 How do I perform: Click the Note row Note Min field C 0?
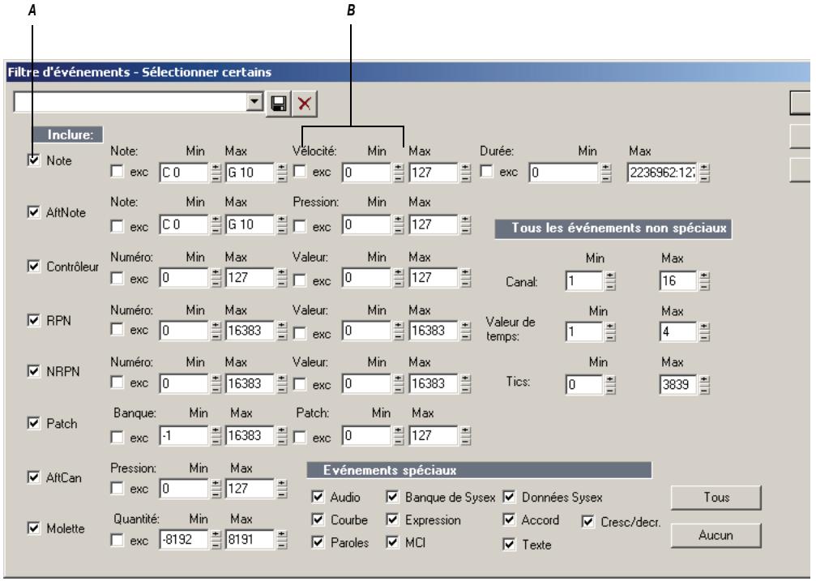(184, 173)
